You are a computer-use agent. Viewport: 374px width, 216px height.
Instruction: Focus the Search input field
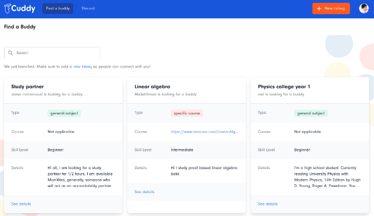pos(52,52)
